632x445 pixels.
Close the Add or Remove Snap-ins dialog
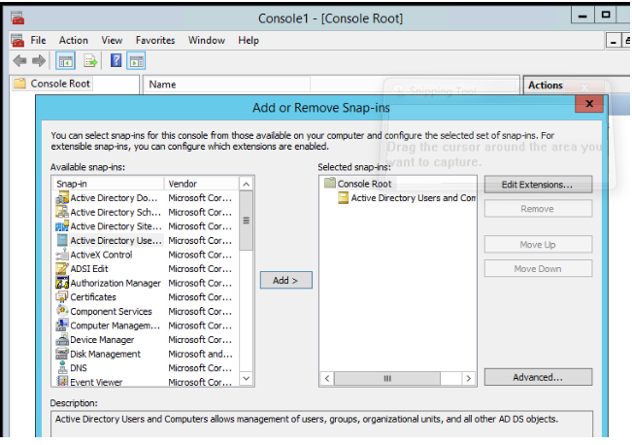point(589,104)
